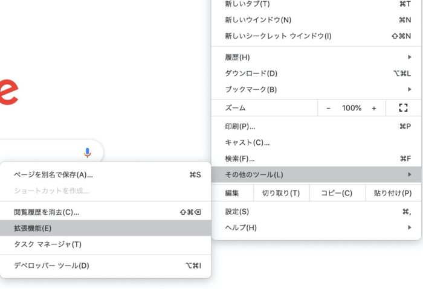Open 設定(S) from the menu
Screen dimensions: 423x289
[237, 212]
